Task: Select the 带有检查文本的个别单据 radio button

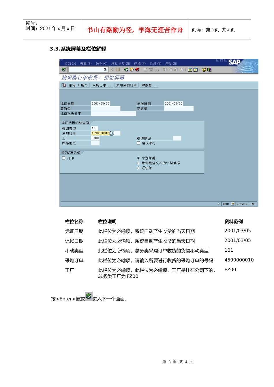Action: tap(138, 163)
